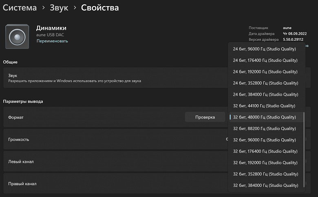Viewport: 318px width, 197px height.
Task: Select 32 бит, 176400 Гц format
Action: click(265, 151)
